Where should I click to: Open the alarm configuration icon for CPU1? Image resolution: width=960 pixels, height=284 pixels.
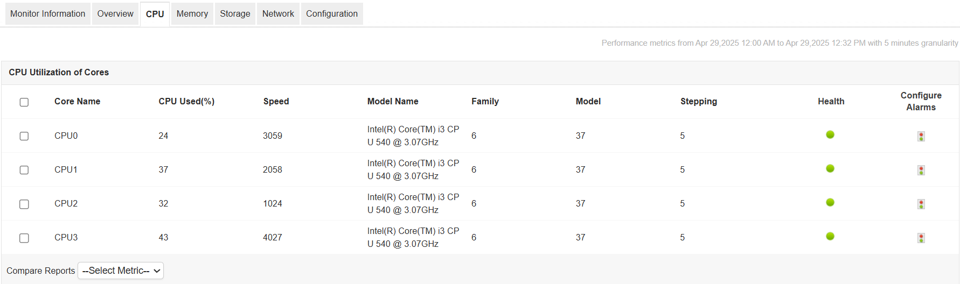921,171
